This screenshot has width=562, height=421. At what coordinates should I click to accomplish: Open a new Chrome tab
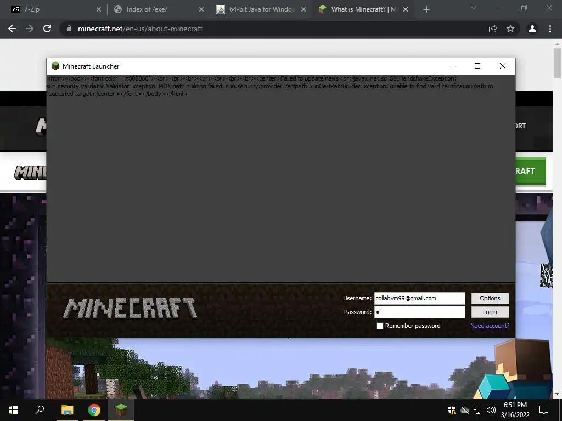(426, 10)
